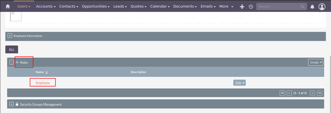
Task: Open the Employee role link
Action: [43, 83]
